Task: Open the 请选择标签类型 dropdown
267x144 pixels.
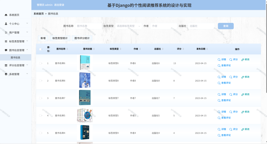Action: coord(129,26)
